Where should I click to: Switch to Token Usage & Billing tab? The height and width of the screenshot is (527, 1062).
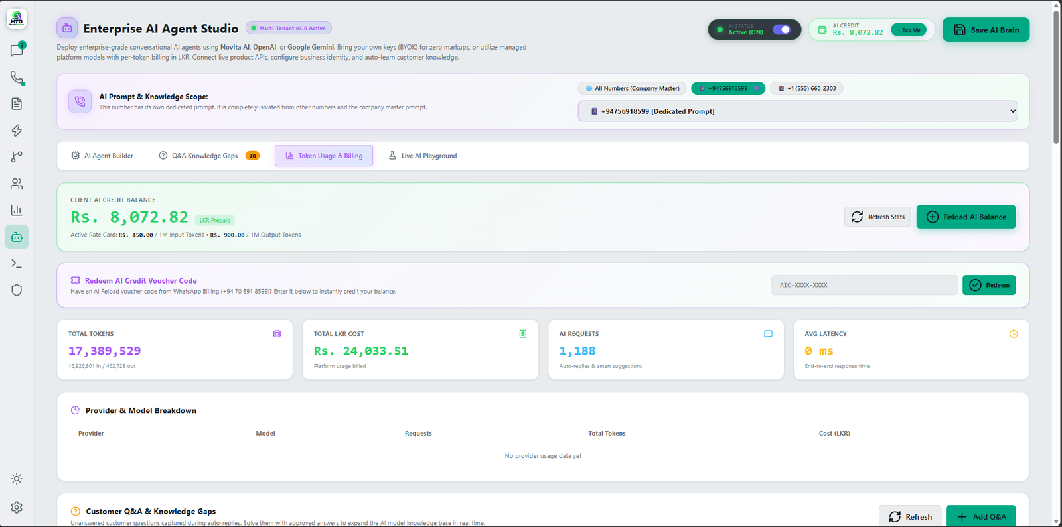(x=324, y=156)
